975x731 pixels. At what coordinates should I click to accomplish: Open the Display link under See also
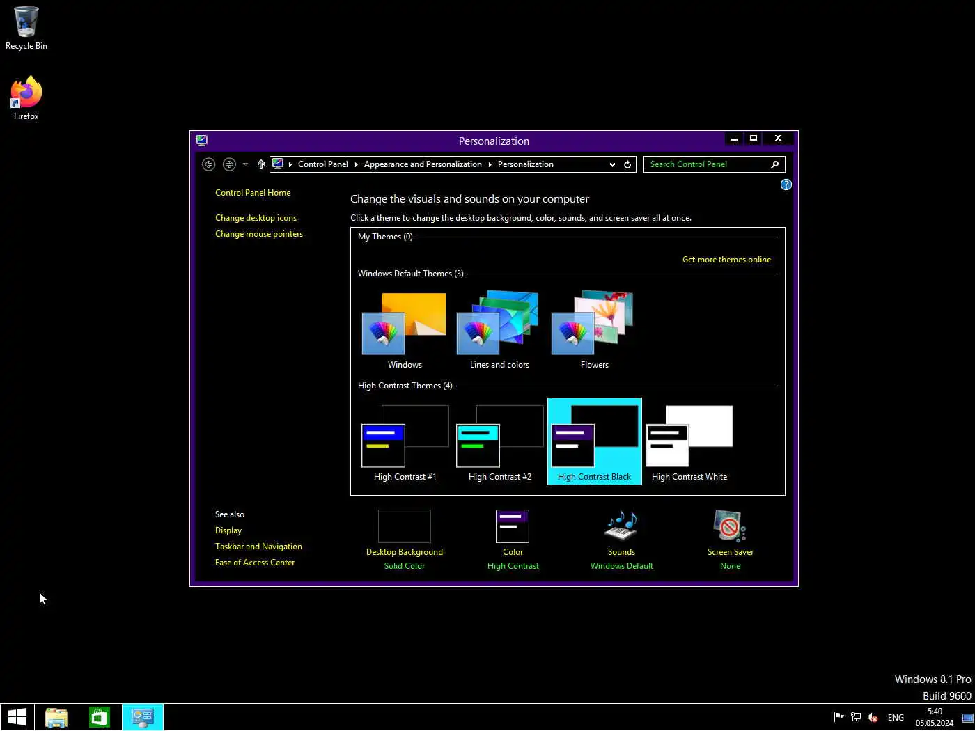pyautogui.click(x=228, y=530)
